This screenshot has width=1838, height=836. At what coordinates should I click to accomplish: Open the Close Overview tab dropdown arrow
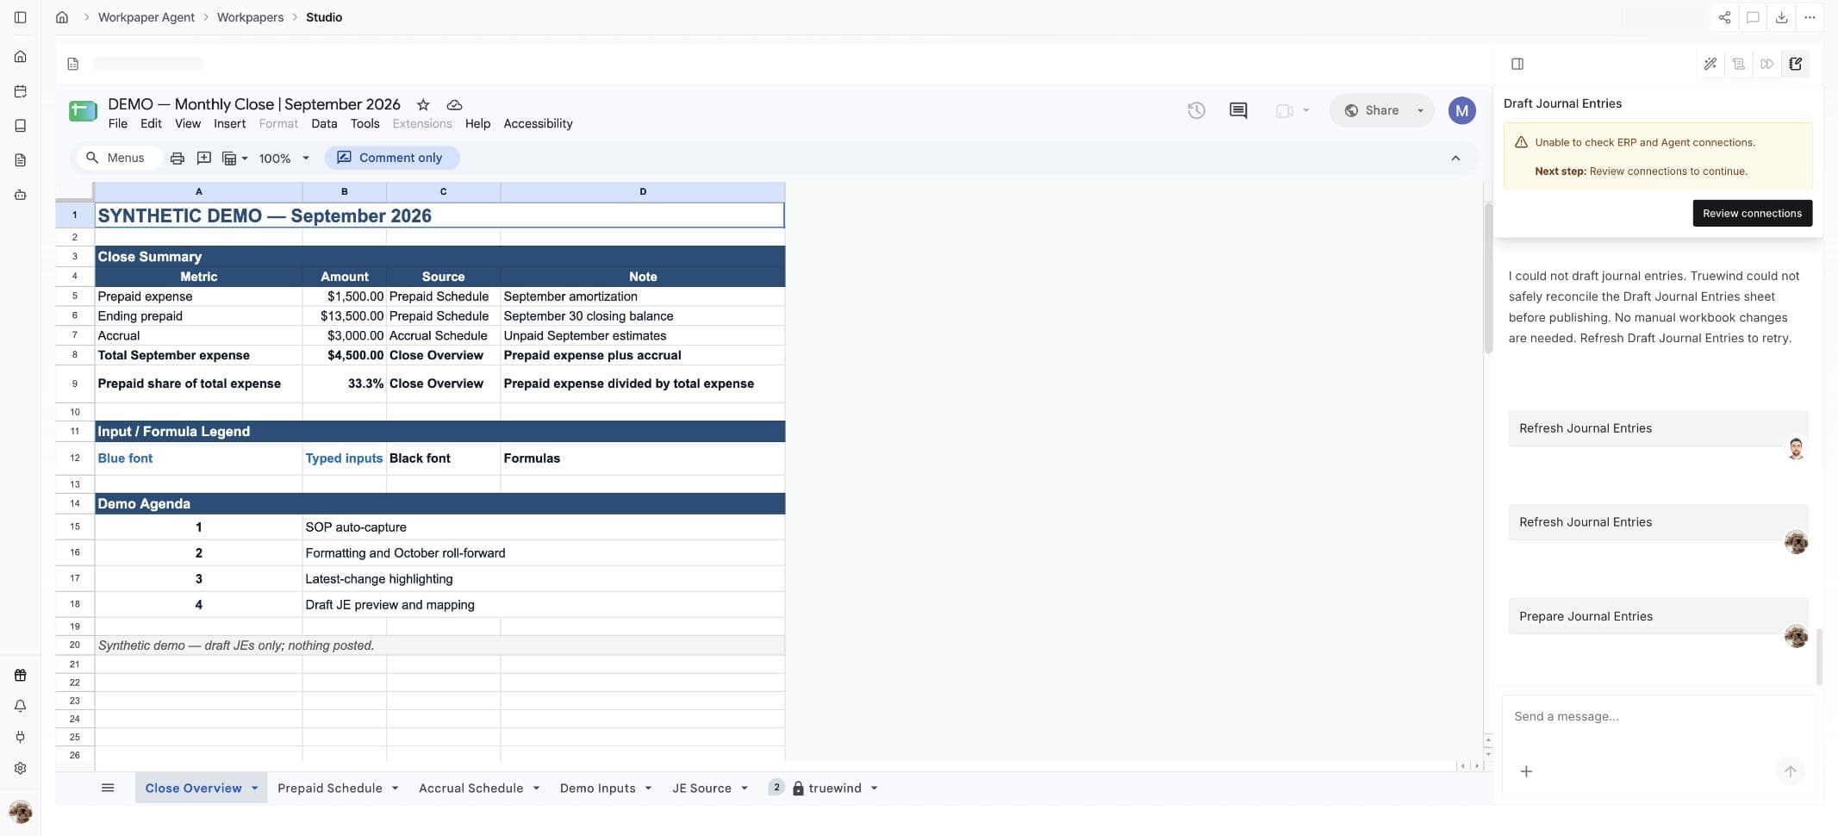[x=255, y=789]
